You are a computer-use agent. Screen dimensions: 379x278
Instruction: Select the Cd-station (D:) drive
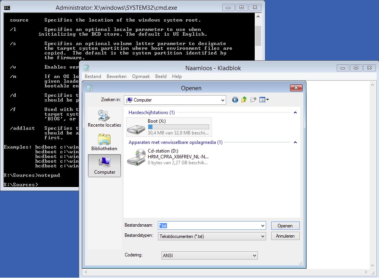coord(169,157)
